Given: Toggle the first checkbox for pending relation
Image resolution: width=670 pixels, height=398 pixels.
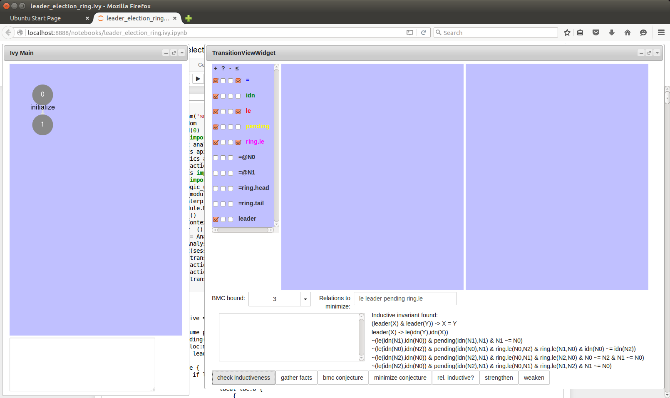Looking at the screenshot, I should click(x=216, y=127).
